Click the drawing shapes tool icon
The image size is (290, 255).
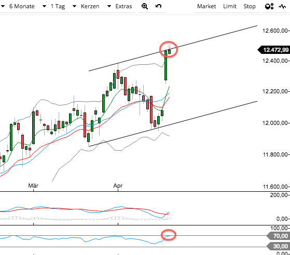[269, 6]
